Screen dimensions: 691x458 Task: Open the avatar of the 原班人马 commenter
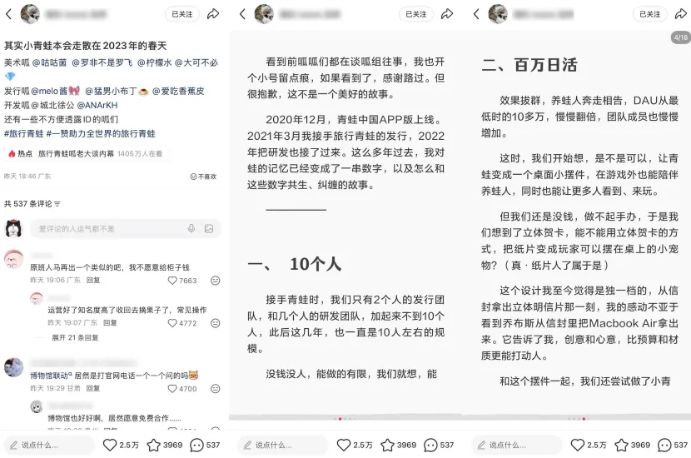(x=13, y=259)
